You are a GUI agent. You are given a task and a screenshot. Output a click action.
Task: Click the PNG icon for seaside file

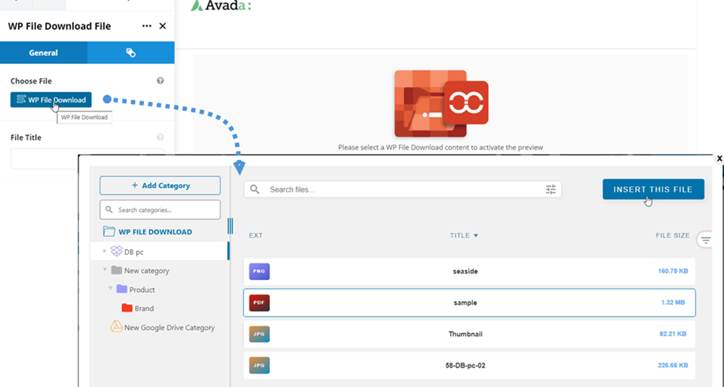[260, 271]
